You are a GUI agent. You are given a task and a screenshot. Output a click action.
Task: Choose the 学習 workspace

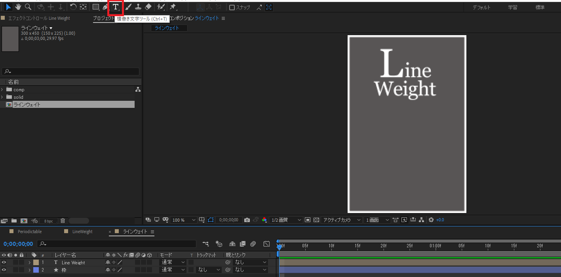512,8
